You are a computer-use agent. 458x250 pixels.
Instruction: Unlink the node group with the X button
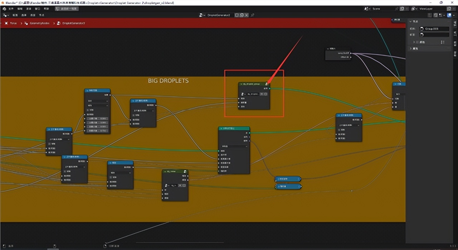click(246, 15)
